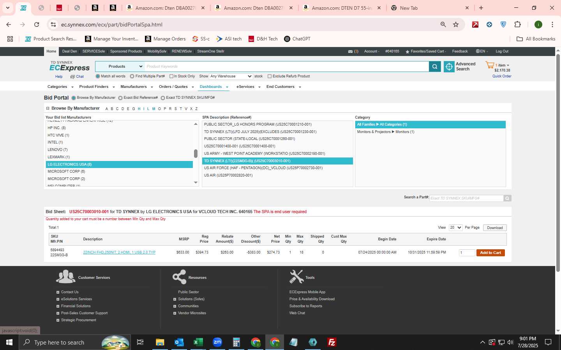Select LENOVO (7) in manufacturers list
The image size is (561, 350).
(119, 150)
